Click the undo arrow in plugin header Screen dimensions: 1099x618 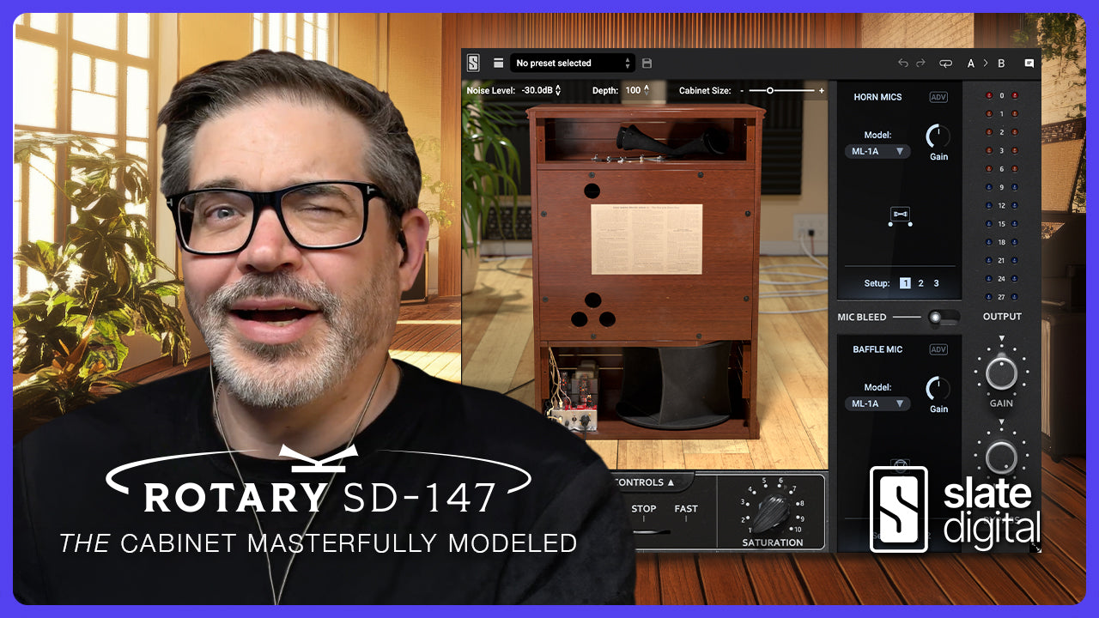click(902, 63)
